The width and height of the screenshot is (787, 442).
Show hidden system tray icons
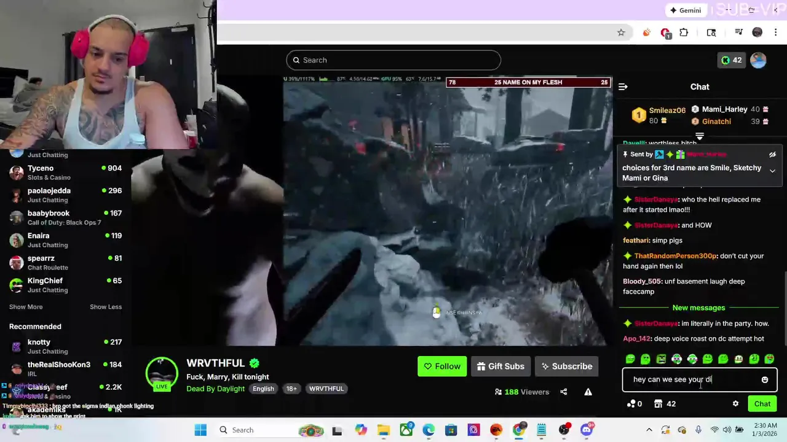(649, 430)
